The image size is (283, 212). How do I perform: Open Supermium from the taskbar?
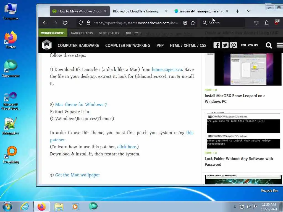click(93, 206)
